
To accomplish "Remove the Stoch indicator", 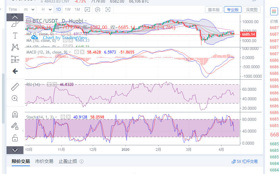I will [68, 117].
